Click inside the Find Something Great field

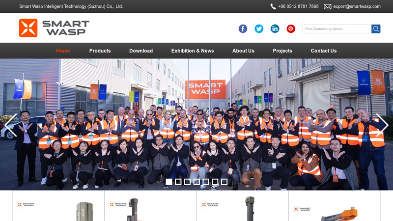pos(337,29)
